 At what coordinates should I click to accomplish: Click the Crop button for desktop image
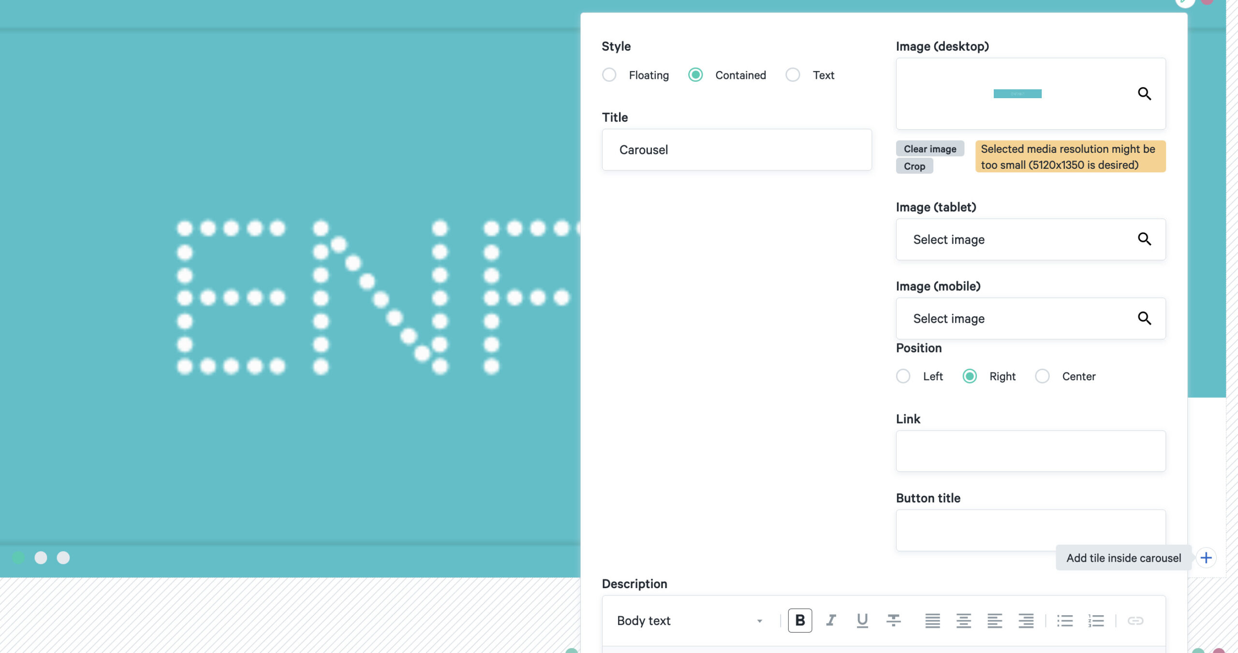[x=914, y=165]
